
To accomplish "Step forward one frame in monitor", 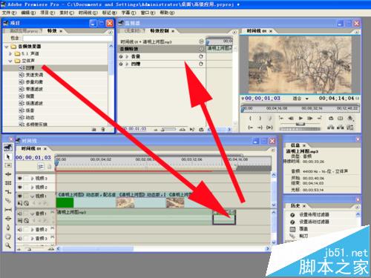I will tap(310, 119).
